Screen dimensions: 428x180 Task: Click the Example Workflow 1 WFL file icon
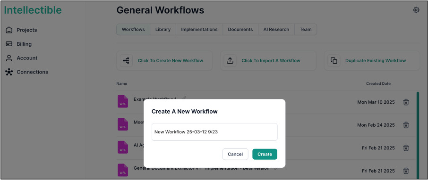[x=122, y=101]
